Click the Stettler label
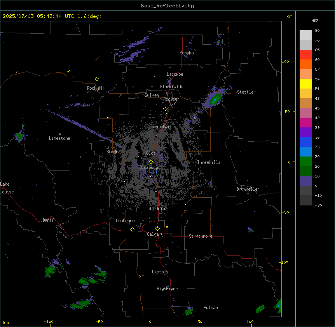 (246, 92)
